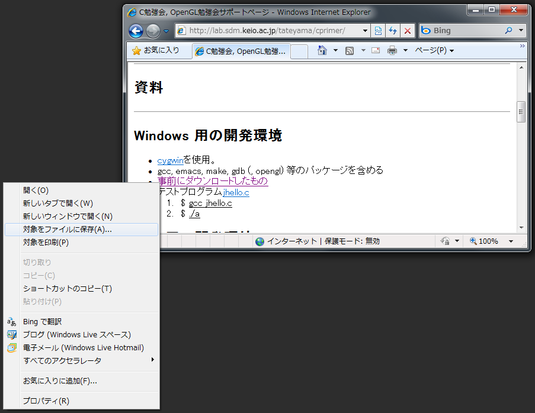Viewport: 535px width, 413px height.
Task: Select 対象をファイルに保存(A)... menu item
Action: coord(68,230)
